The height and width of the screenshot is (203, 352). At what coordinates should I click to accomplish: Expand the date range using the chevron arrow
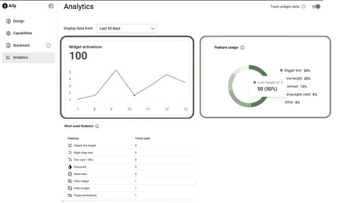coord(153,29)
